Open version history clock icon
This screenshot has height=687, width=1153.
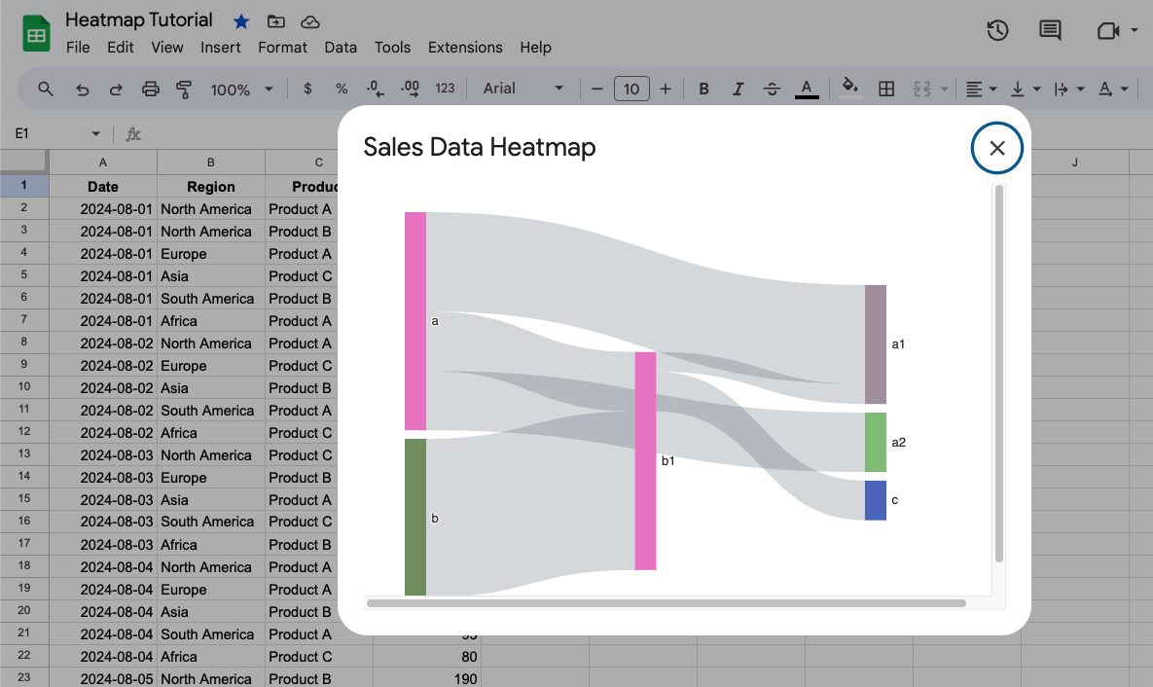coord(997,31)
